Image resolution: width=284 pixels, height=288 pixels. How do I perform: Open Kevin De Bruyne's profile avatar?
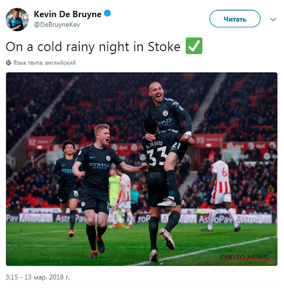pos(17,19)
